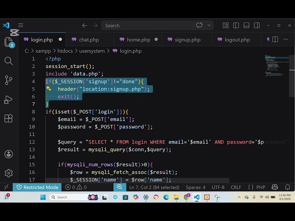Viewport: 295px width, 221px height.
Task: Open the Accounts menu icon
Action: [8, 154]
